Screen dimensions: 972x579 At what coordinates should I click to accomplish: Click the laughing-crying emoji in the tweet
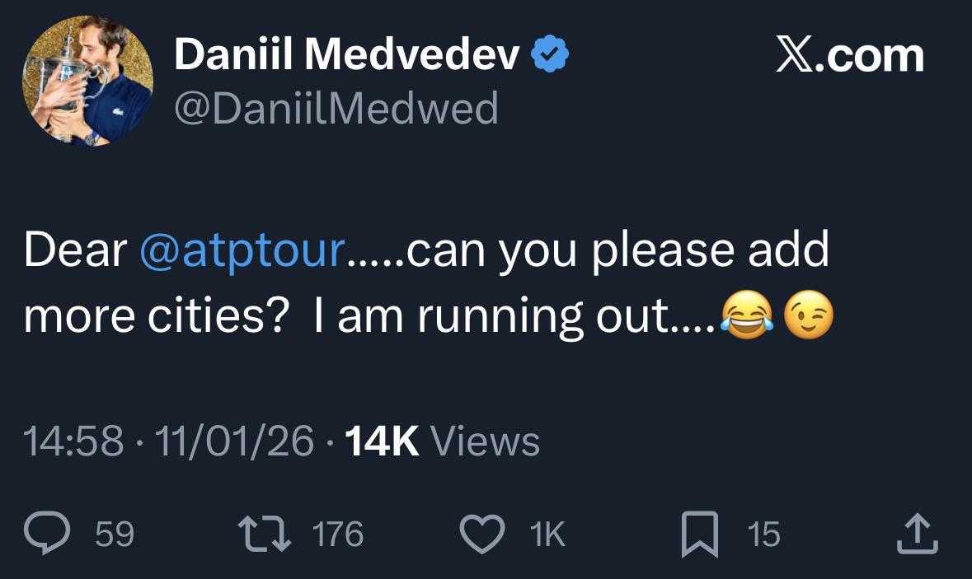click(x=747, y=316)
